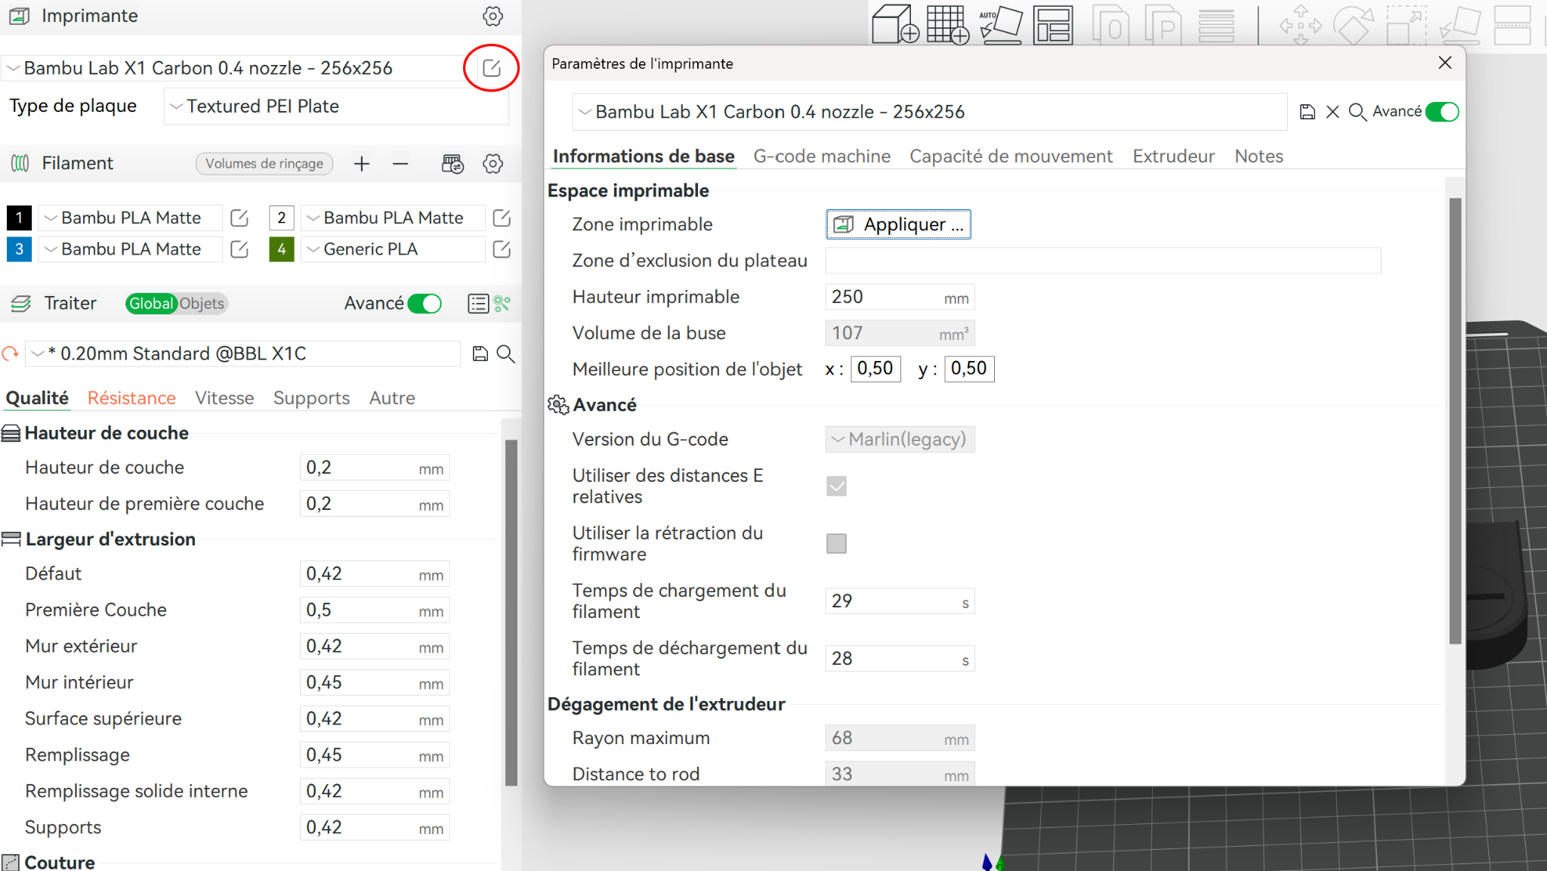Expand the filament 4 Generic PLA dropdown
The image size is (1547, 871).
[x=393, y=249]
